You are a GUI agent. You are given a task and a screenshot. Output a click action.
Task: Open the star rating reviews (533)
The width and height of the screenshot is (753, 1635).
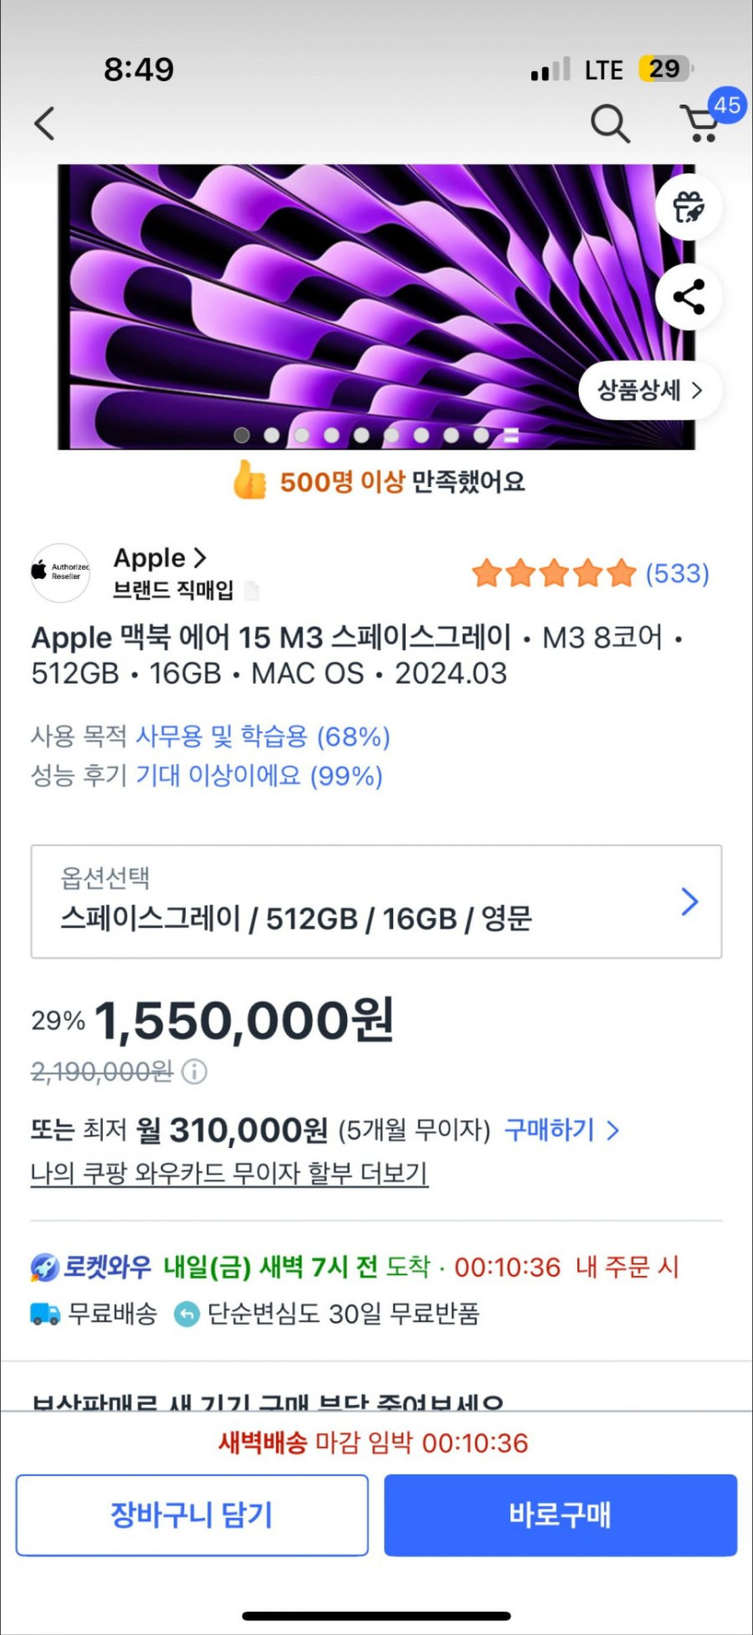590,573
